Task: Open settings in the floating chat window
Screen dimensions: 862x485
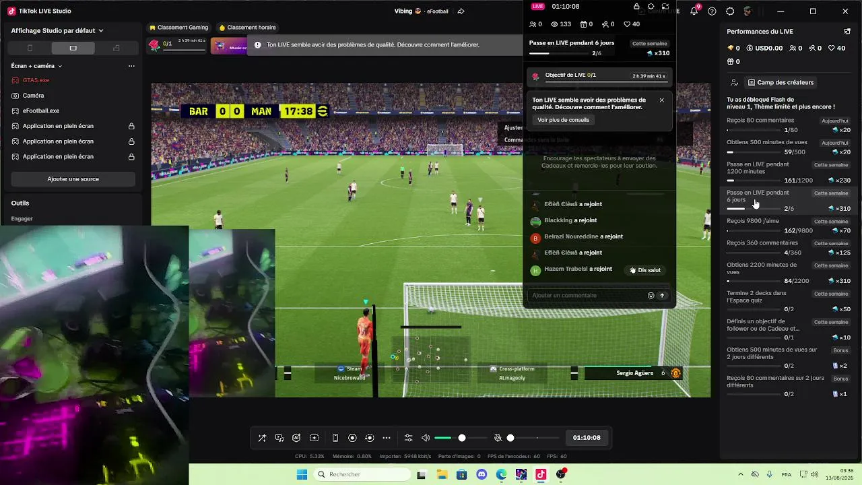Action: point(651,7)
